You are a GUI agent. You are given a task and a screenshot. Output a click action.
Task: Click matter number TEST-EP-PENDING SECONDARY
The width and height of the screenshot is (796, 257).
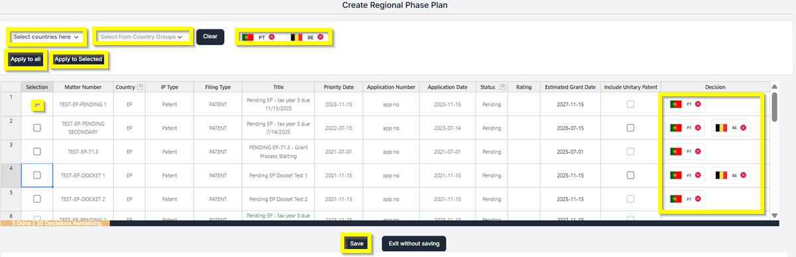[83, 128]
